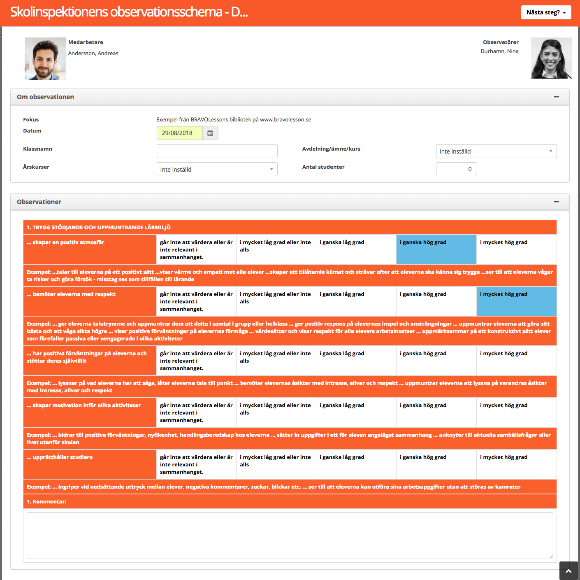The width and height of the screenshot is (580, 580).
Task: Click the 1. Kommentar text area
Action: [x=290, y=535]
